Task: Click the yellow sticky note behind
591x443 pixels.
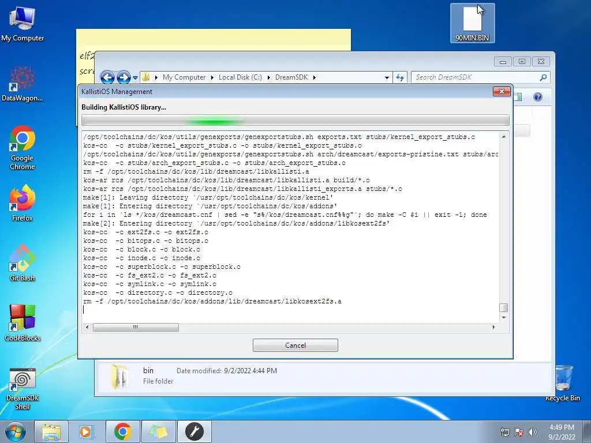Action: tap(214, 40)
